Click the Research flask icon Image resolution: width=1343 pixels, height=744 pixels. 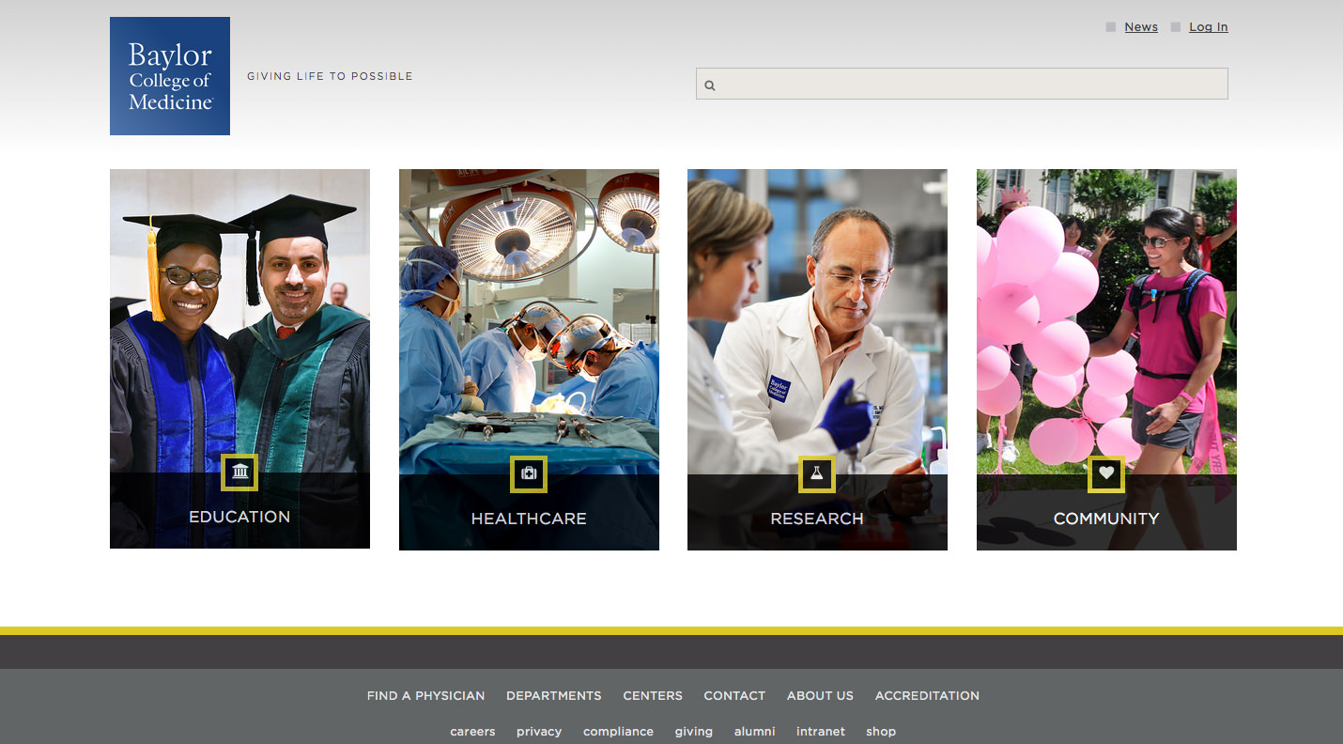816,473
